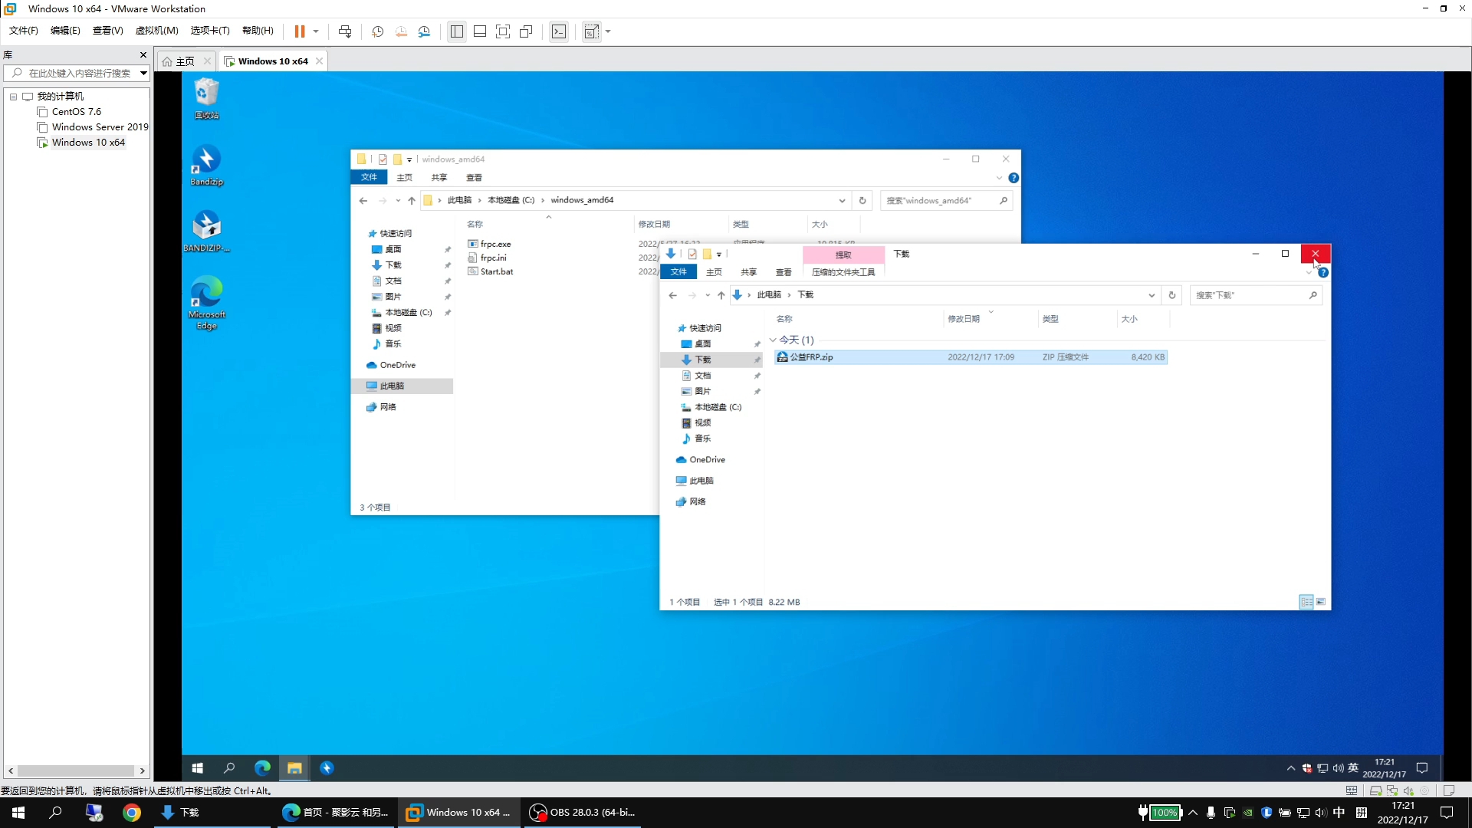Screen dimensions: 1472x828
Task: Open the 虚拟机(M) menu
Action: [156, 31]
